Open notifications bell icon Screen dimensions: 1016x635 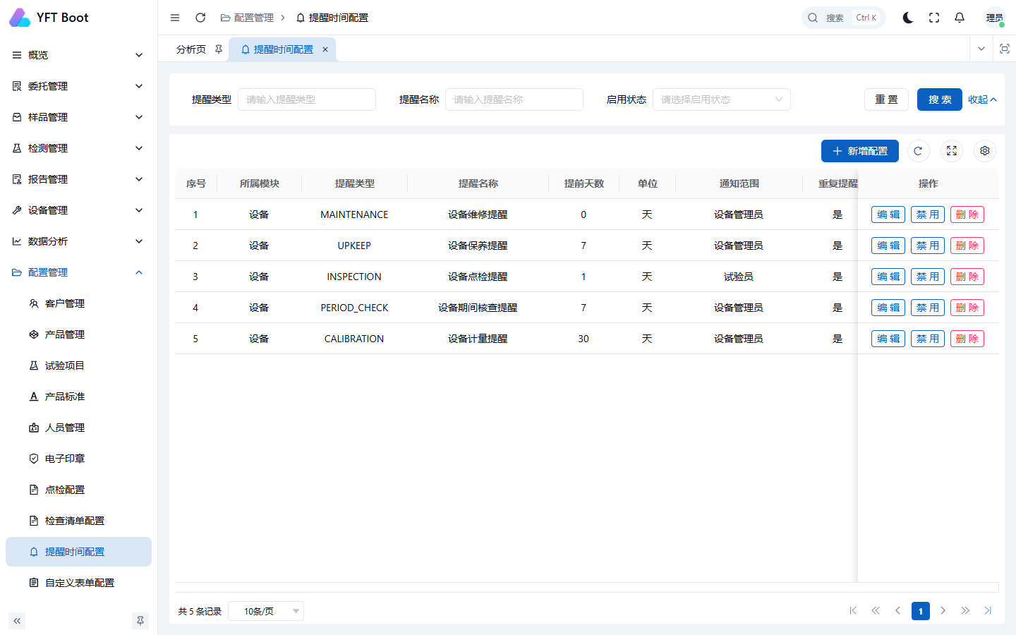point(960,18)
